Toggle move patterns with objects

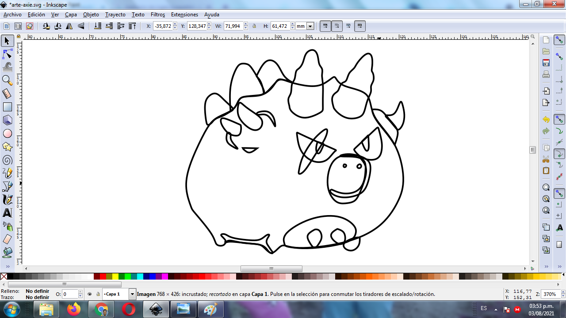click(x=360, y=26)
